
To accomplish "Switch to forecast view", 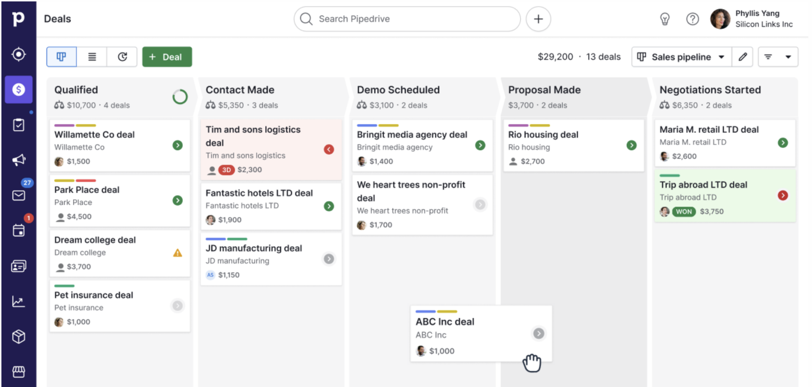I will coord(122,57).
